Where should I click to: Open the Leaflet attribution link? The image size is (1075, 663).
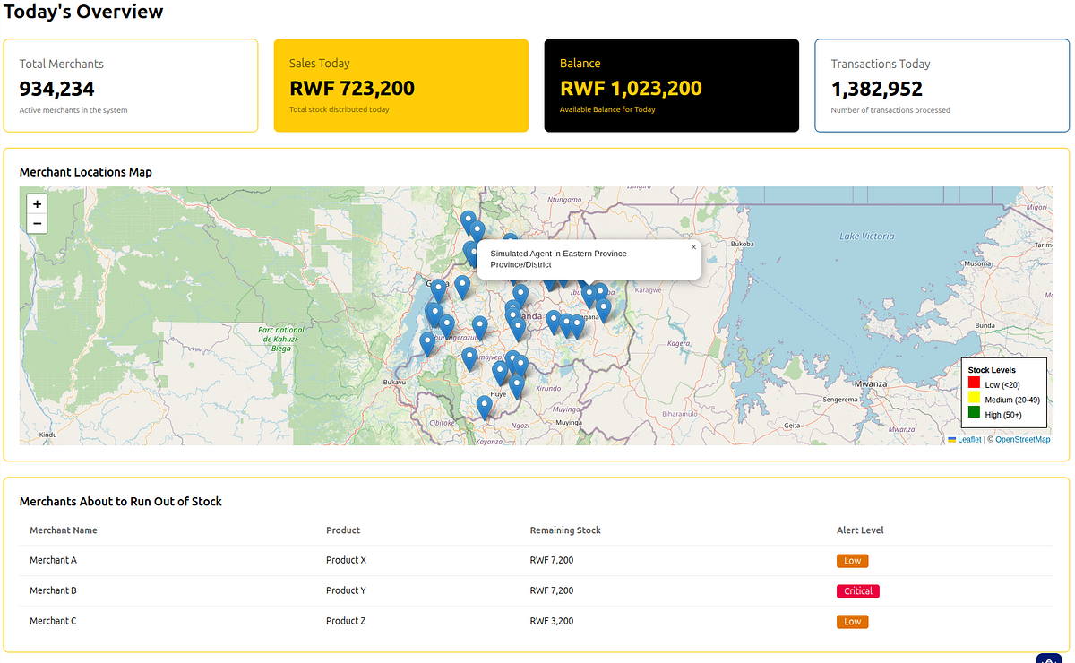[968, 439]
